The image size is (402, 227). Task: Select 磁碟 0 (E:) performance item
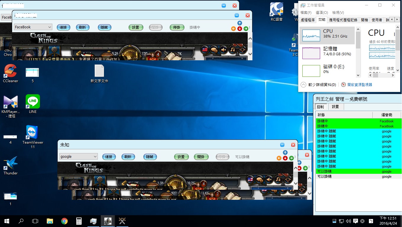327,71
